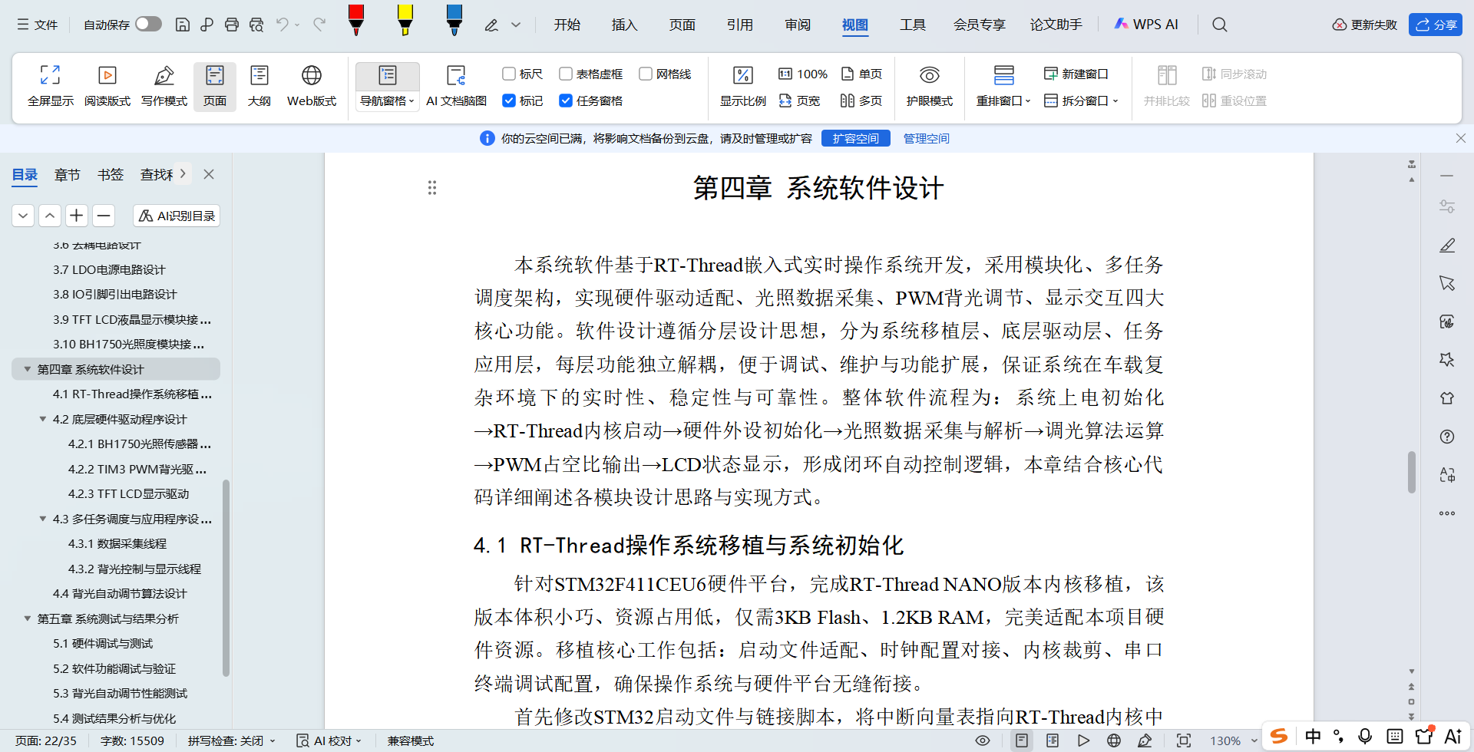
Task: Open the zoom ratio dialog
Action: (x=742, y=85)
